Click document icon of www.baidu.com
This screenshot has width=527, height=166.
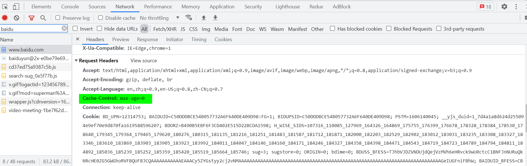[4, 50]
